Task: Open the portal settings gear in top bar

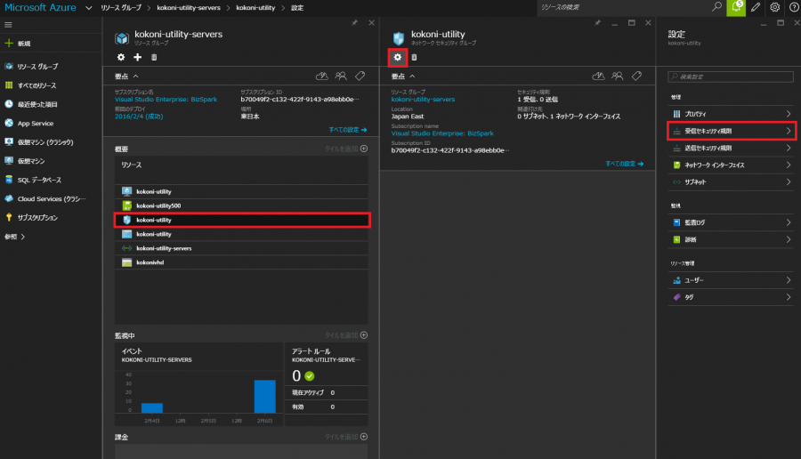Action: coord(775,7)
